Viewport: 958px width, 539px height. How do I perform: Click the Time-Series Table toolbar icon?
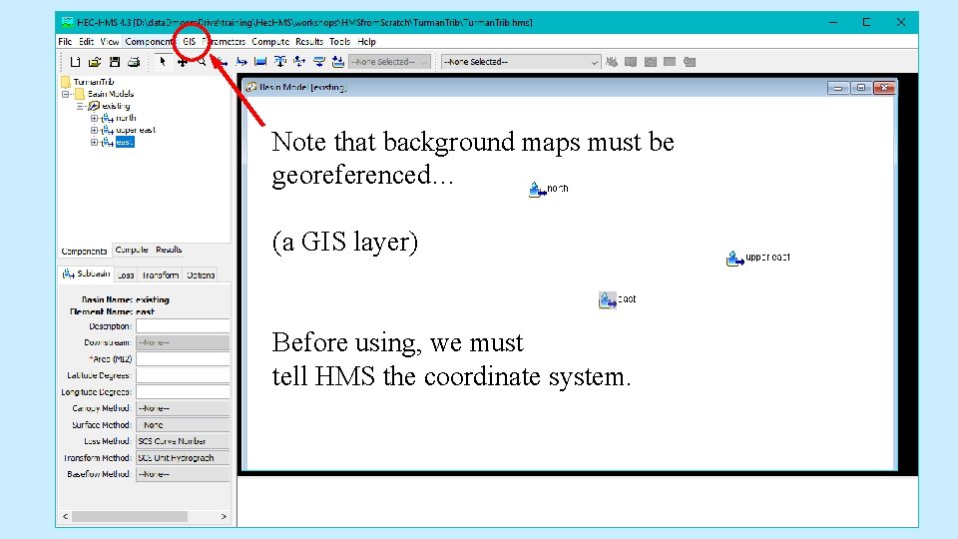pos(690,62)
